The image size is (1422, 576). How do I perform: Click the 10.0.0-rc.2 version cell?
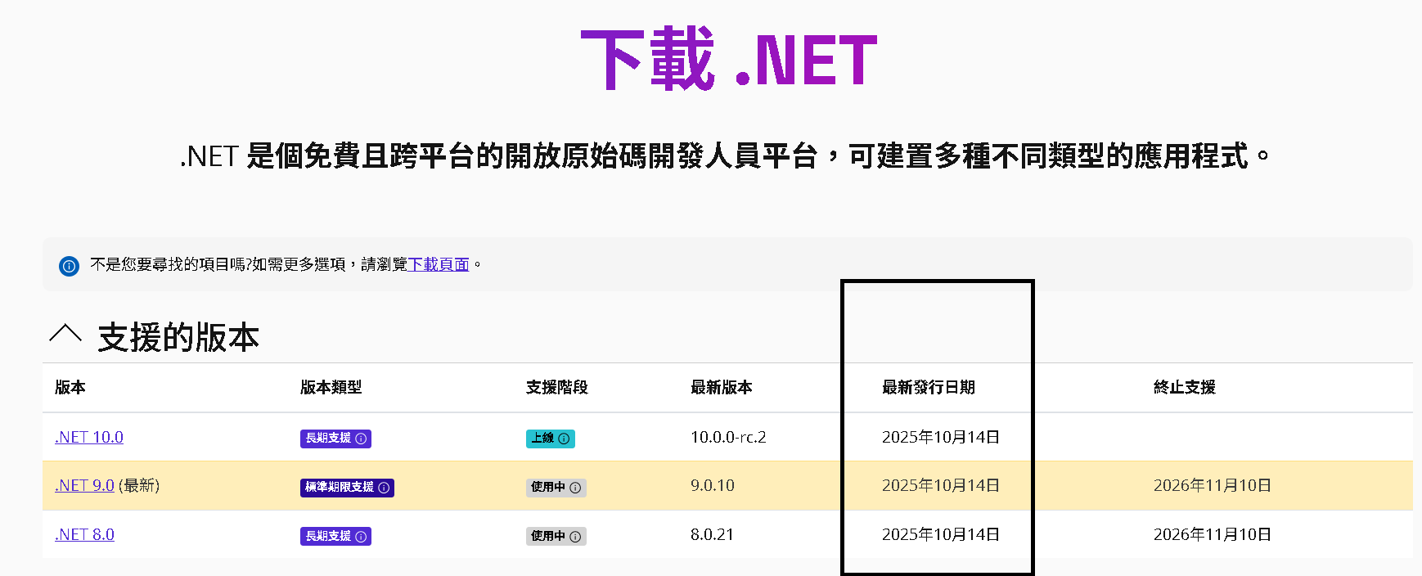pyautogui.click(x=728, y=437)
